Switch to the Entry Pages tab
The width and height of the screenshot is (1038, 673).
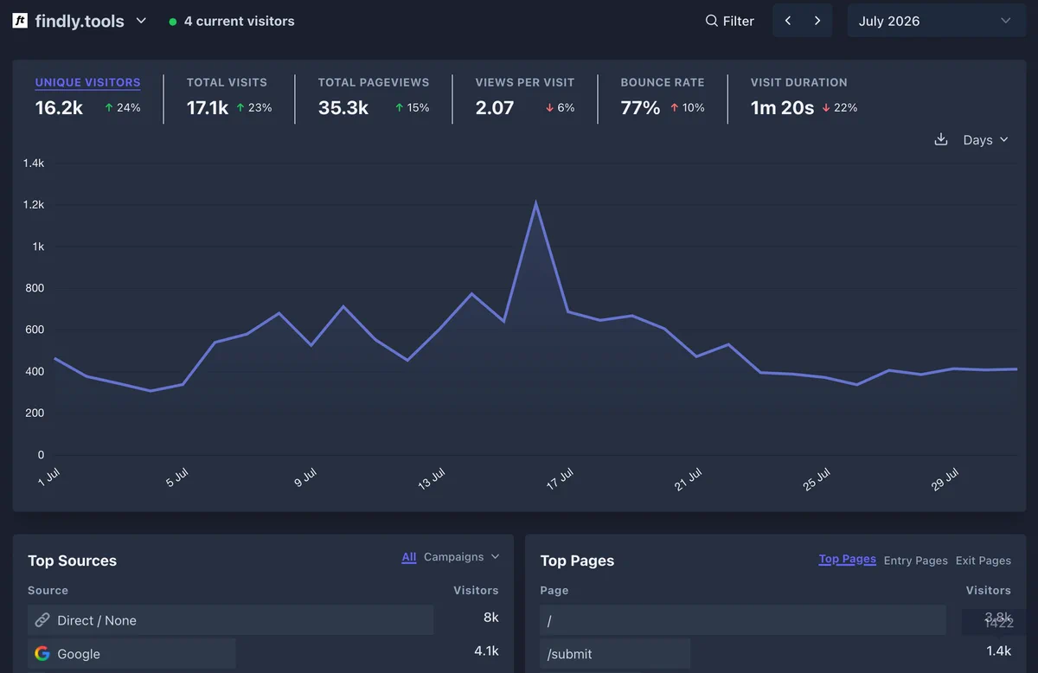pos(916,561)
